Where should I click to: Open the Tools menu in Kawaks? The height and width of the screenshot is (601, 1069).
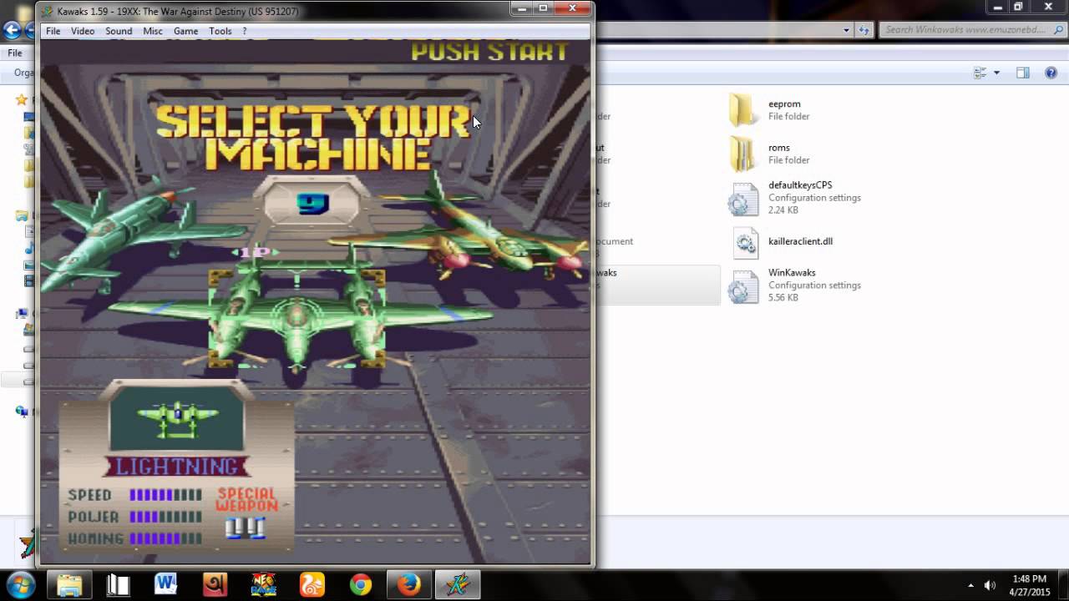[x=220, y=31]
